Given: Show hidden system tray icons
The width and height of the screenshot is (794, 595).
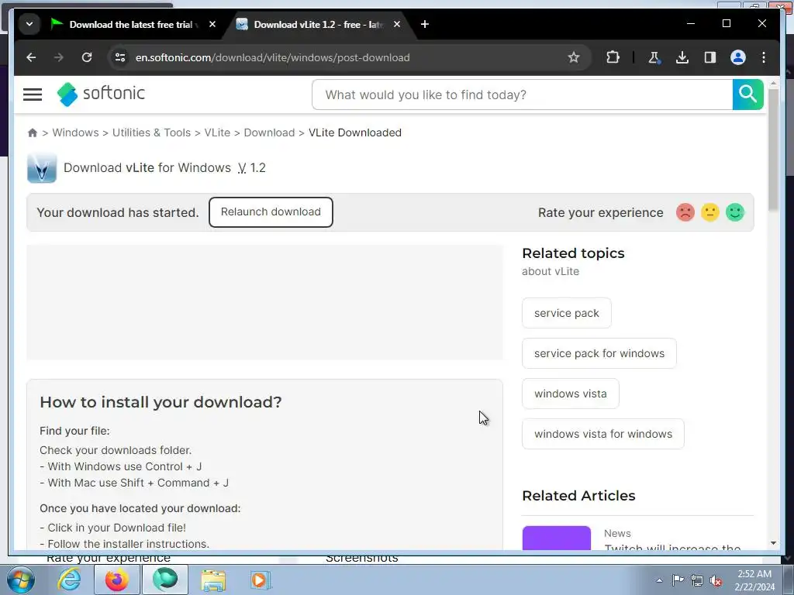Looking at the screenshot, I should tap(659, 580).
